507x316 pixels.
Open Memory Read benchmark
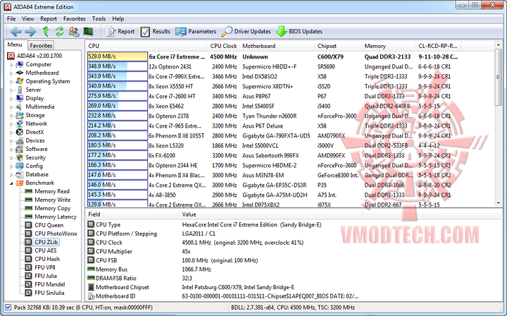pos(52,191)
